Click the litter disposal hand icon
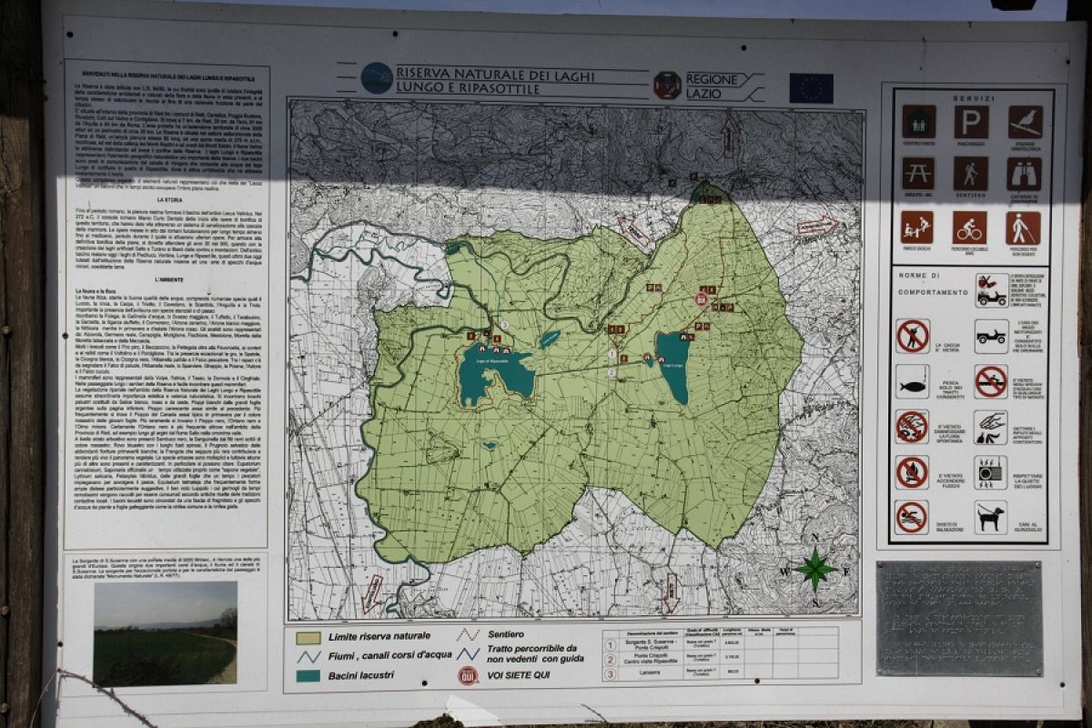 click(x=992, y=427)
